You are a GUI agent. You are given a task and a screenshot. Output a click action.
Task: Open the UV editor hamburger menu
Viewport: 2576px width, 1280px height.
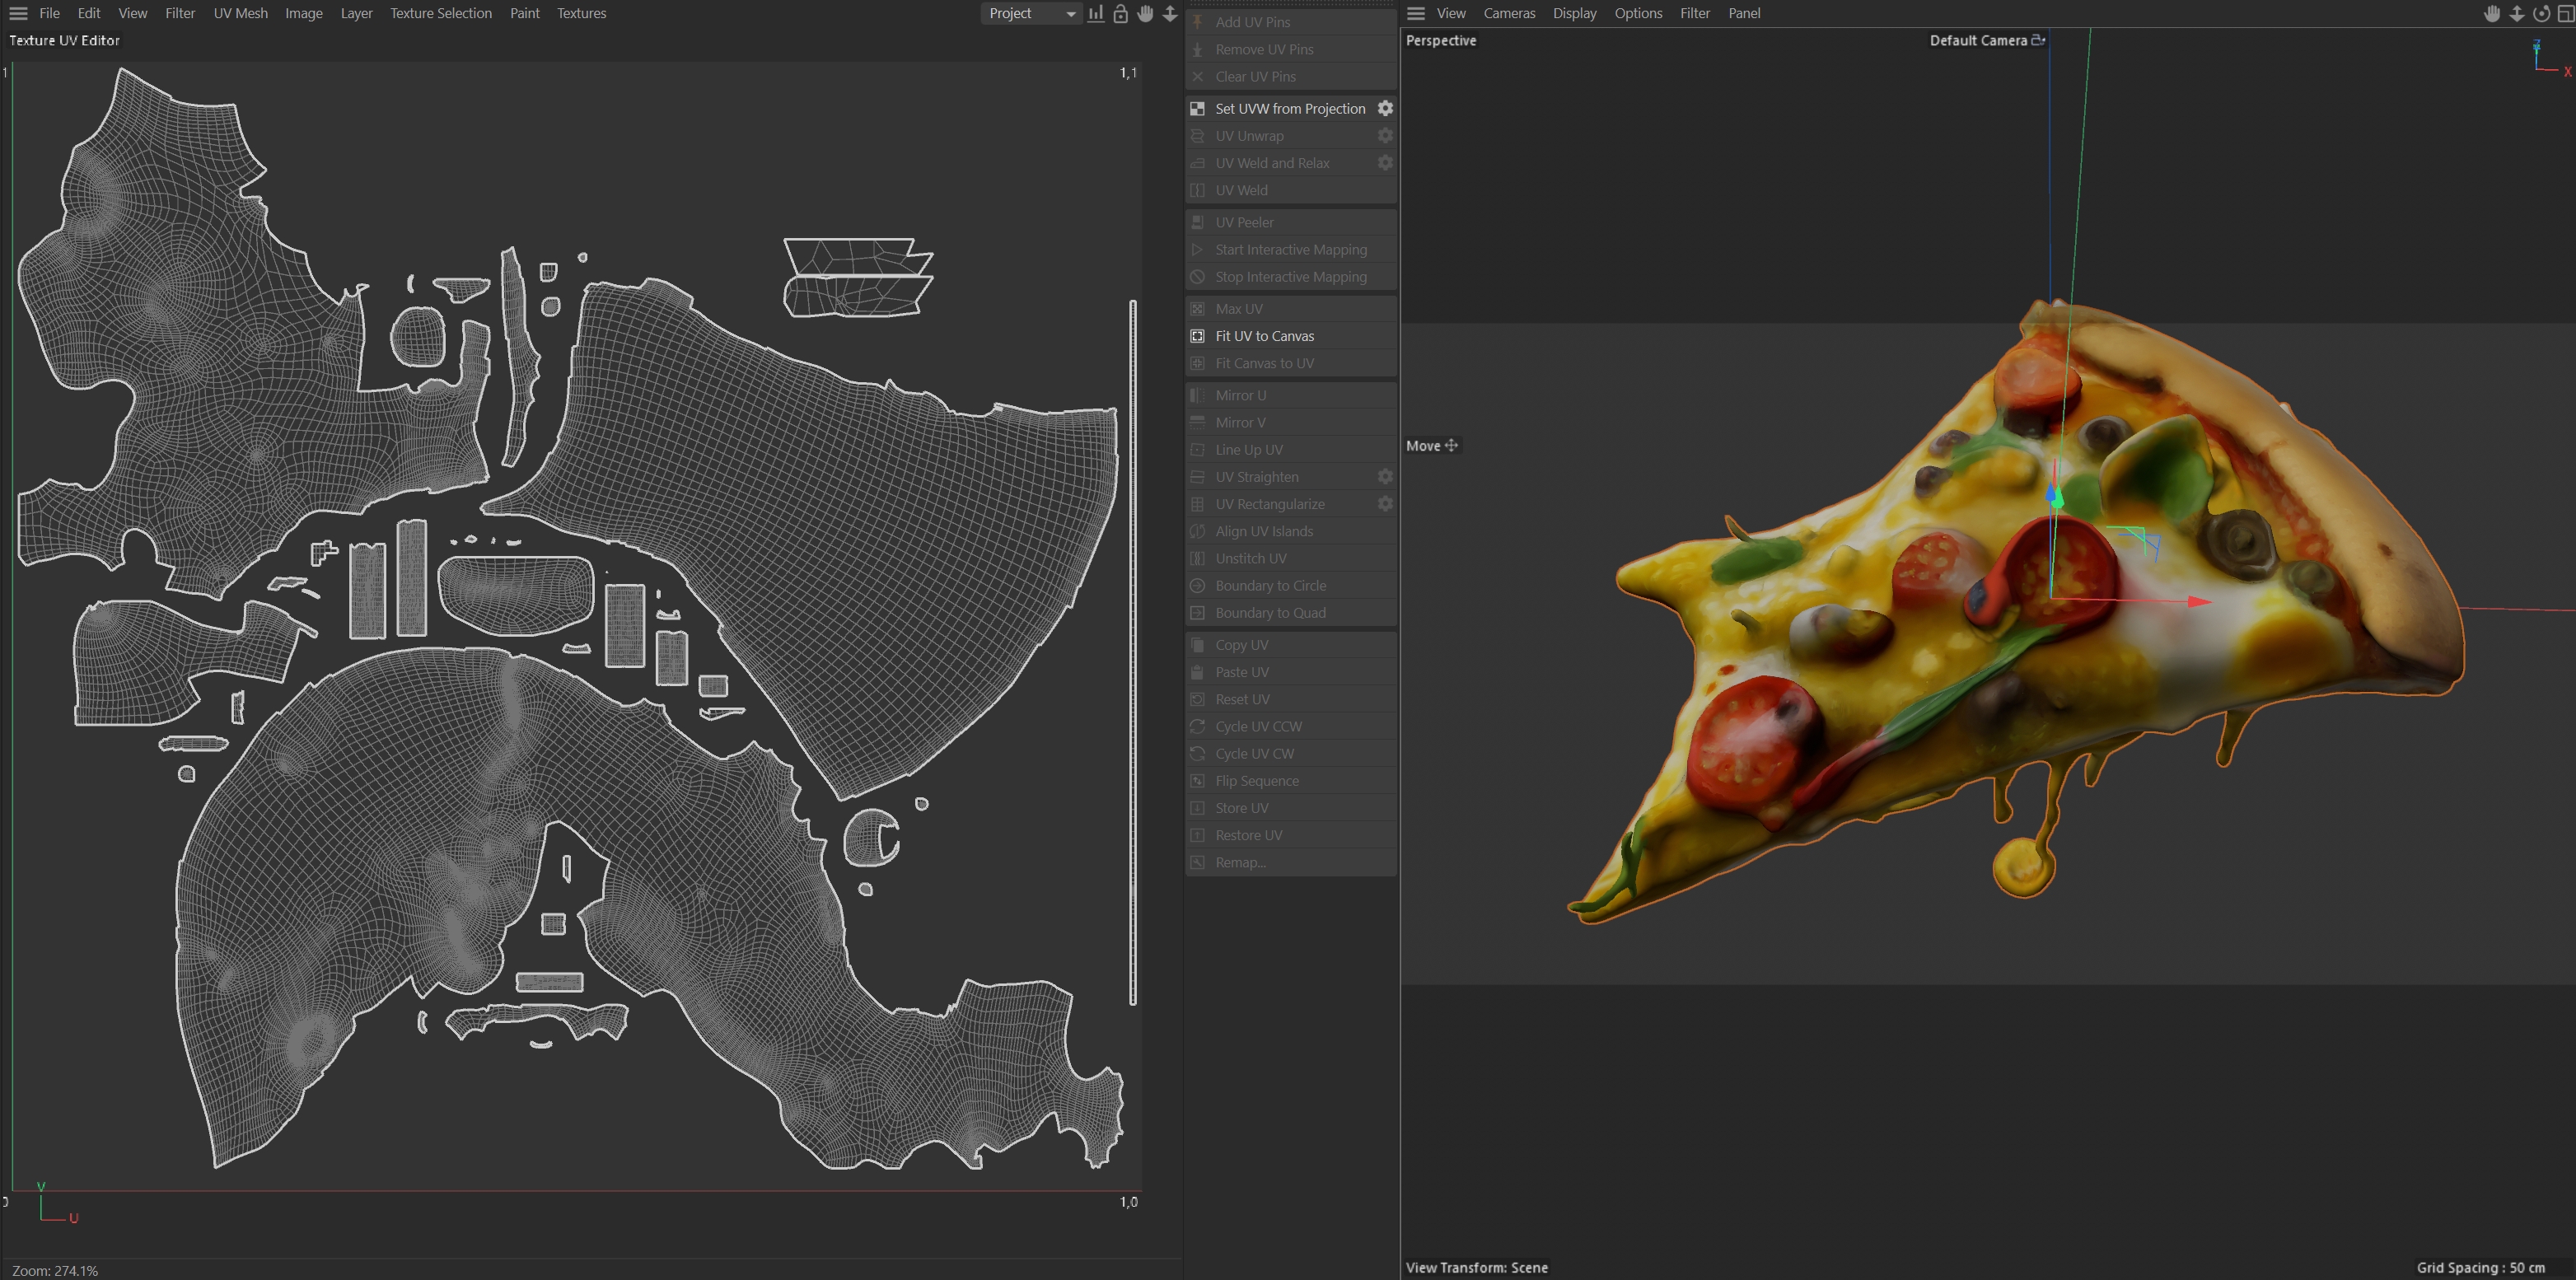coord(18,13)
